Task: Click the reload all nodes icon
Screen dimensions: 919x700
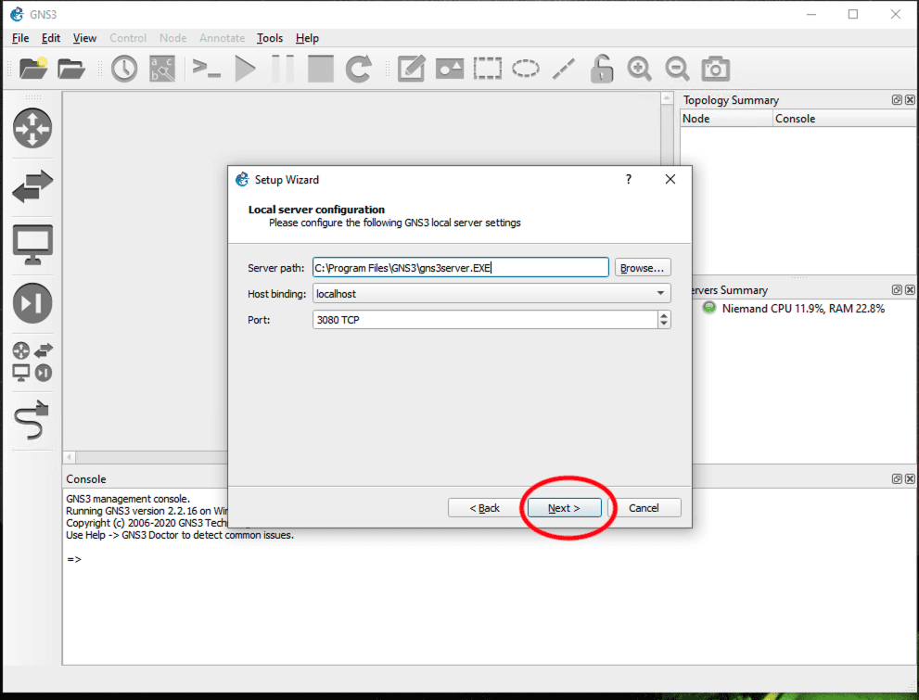Action: point(359,69)
